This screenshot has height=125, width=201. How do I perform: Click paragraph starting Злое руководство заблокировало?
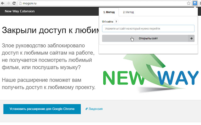tap(48, 56)
